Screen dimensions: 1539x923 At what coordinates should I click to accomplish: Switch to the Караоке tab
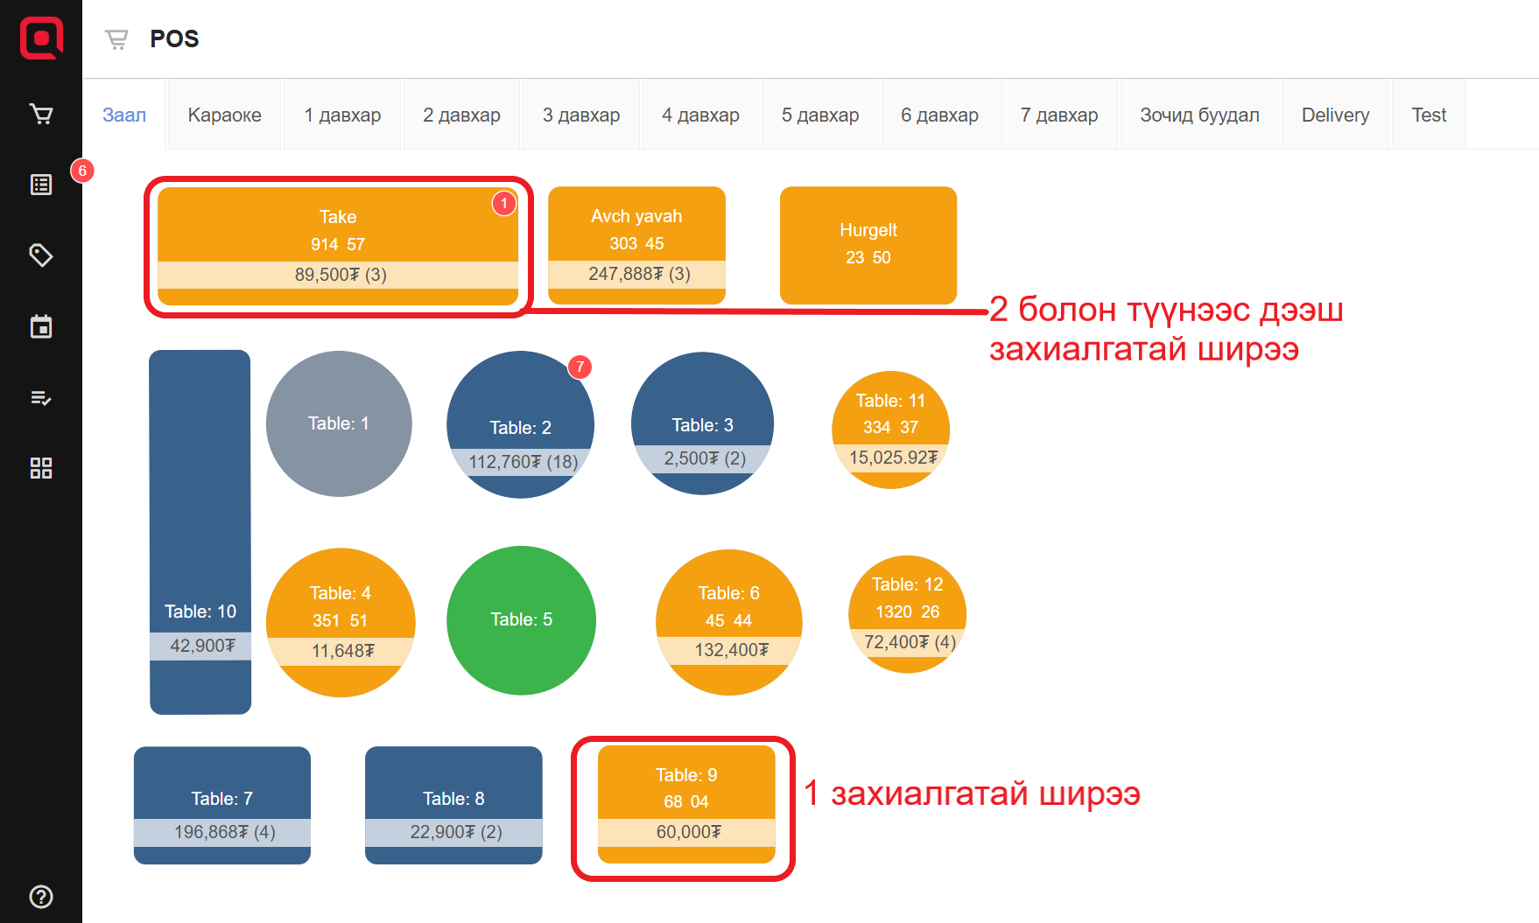224,115
